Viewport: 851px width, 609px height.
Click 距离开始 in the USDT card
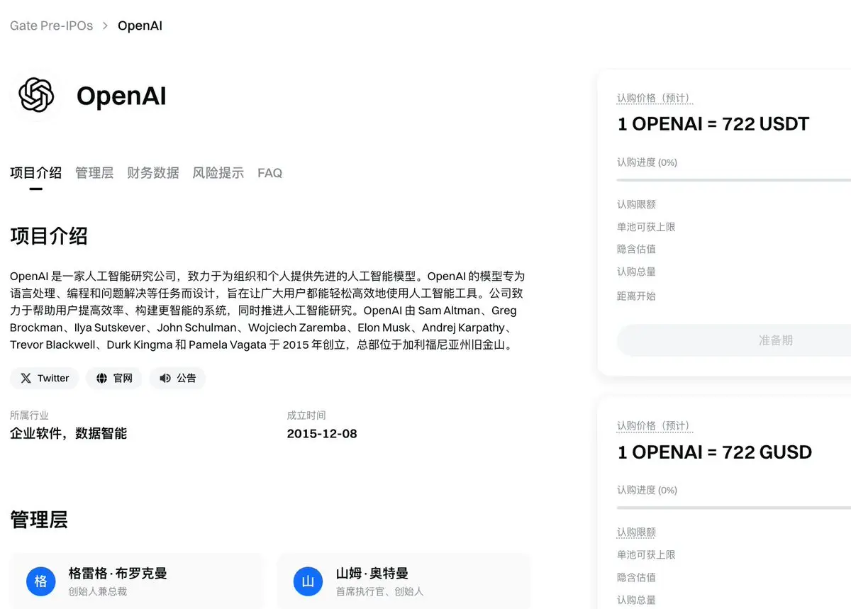click(636, 296)
